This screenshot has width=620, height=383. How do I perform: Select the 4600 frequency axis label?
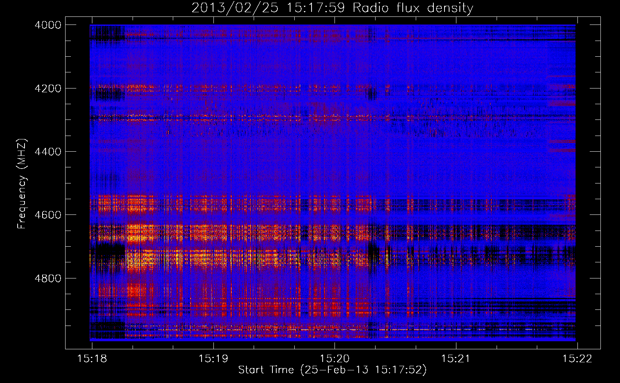(48, 215)
